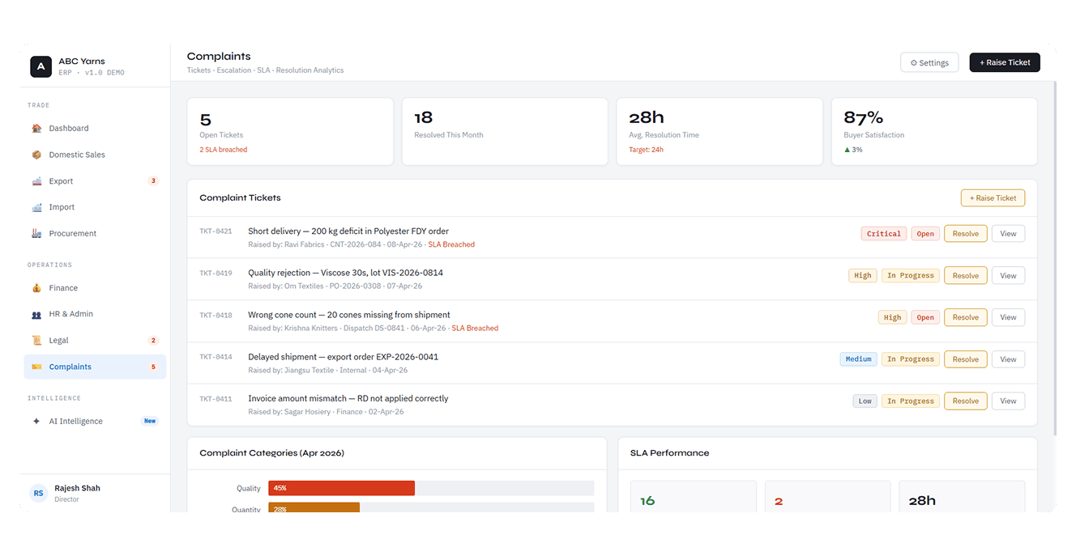The width and height of the screenshot is (1076, 556).
Task: Click the Buyer Satisfaction 87% card
Action: 934,132
